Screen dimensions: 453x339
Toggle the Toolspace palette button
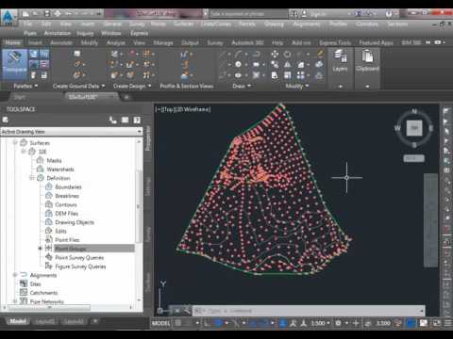point(14,63)
